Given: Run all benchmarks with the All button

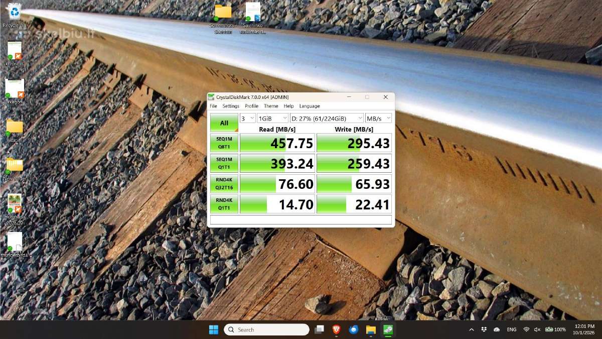Looking at the screenshot, I should point(224,123).
